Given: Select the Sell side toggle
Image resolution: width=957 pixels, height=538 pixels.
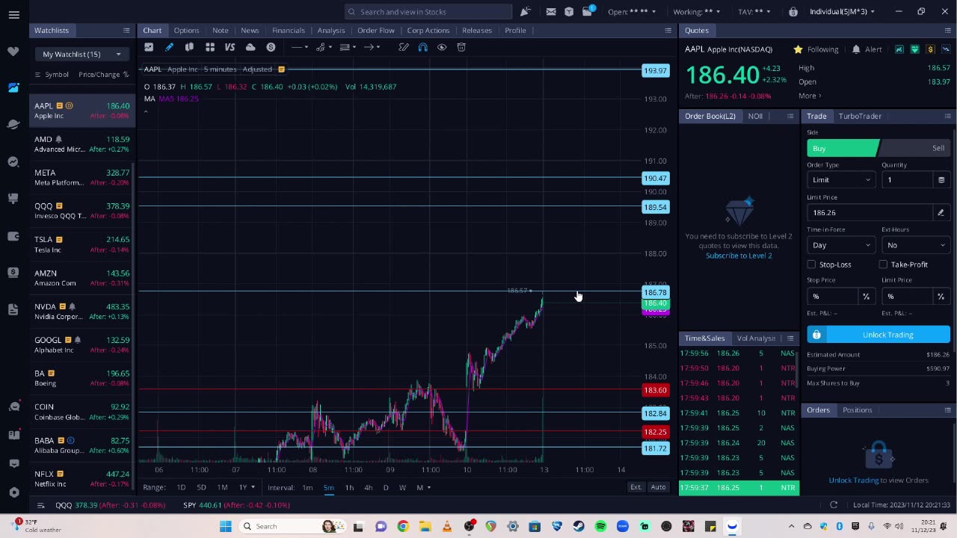Looking at the screenshot, I should 914,148.
